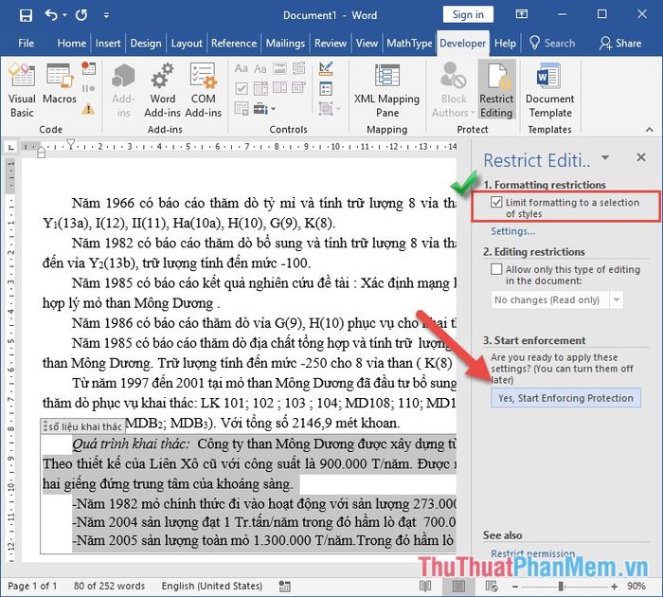
Task: Uncheck Limit formatting to a selection of styles
Action: point(496,202)
